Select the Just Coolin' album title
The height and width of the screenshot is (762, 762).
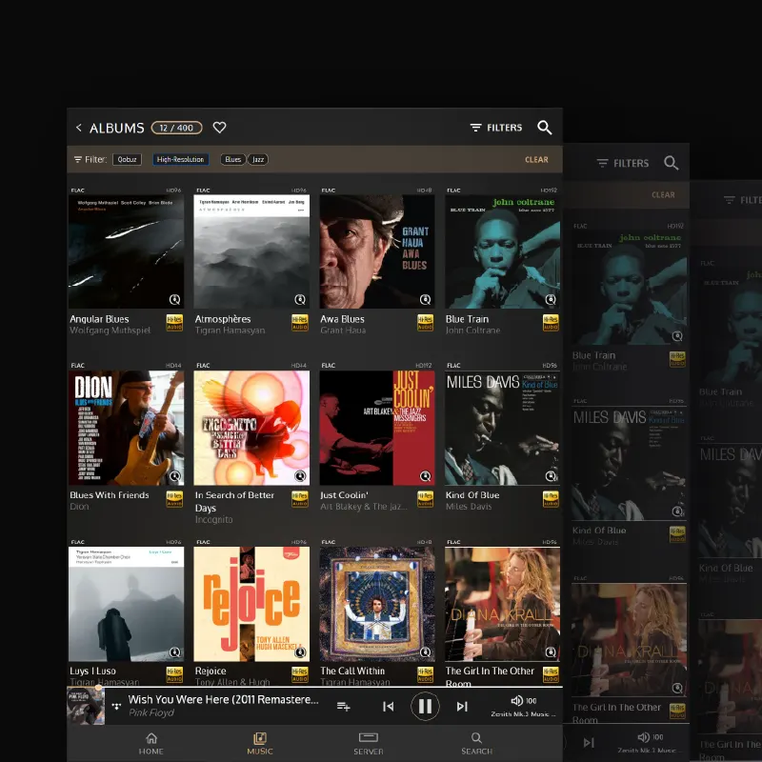(344, 495)
